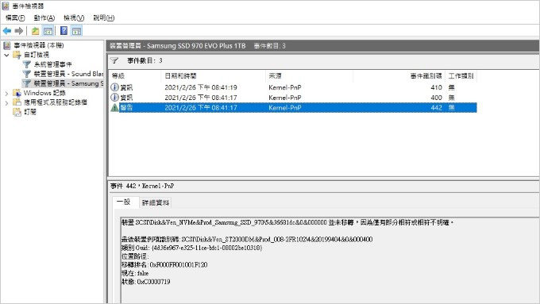Expand the Windows 記錄 tree node
This screenshot has height=304, width=540.
6,93
